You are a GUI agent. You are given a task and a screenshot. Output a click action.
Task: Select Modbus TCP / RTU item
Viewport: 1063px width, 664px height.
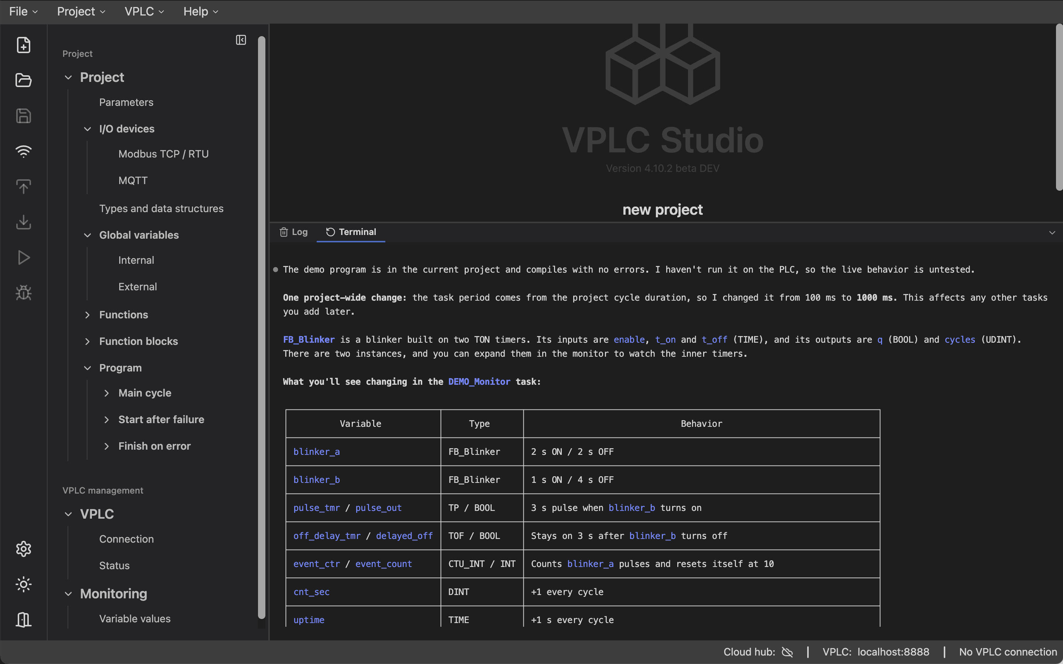point(164,154)
